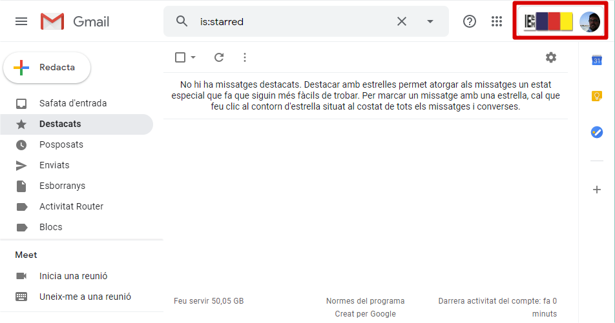Open the Enviats sent folder
Viewport: 615px width, 323px height.
(x=54, y=165)
